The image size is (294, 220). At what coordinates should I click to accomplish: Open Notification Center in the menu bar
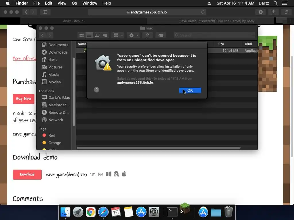pyautogui.click(x=285, y=3)
